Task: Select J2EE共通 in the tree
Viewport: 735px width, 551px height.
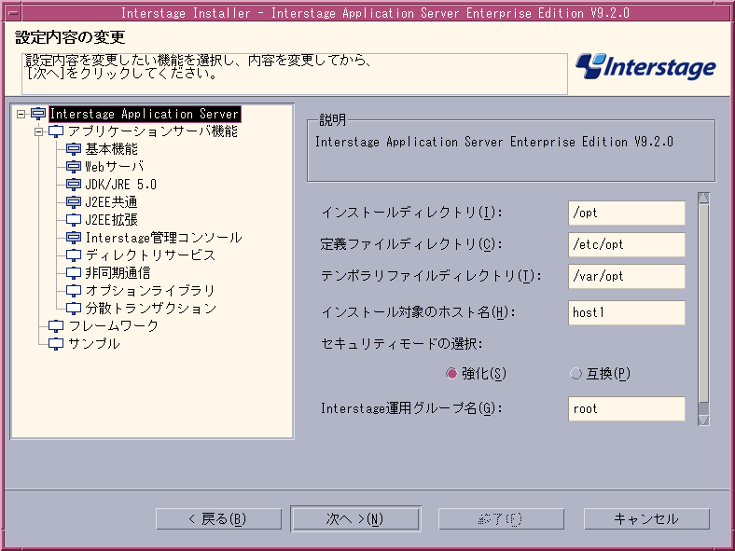Action: pos(112,202)
